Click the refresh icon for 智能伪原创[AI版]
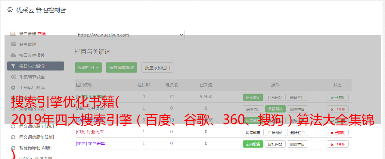Image resolution: width=385 pixels, height=159 pixels. coord(13,148)
